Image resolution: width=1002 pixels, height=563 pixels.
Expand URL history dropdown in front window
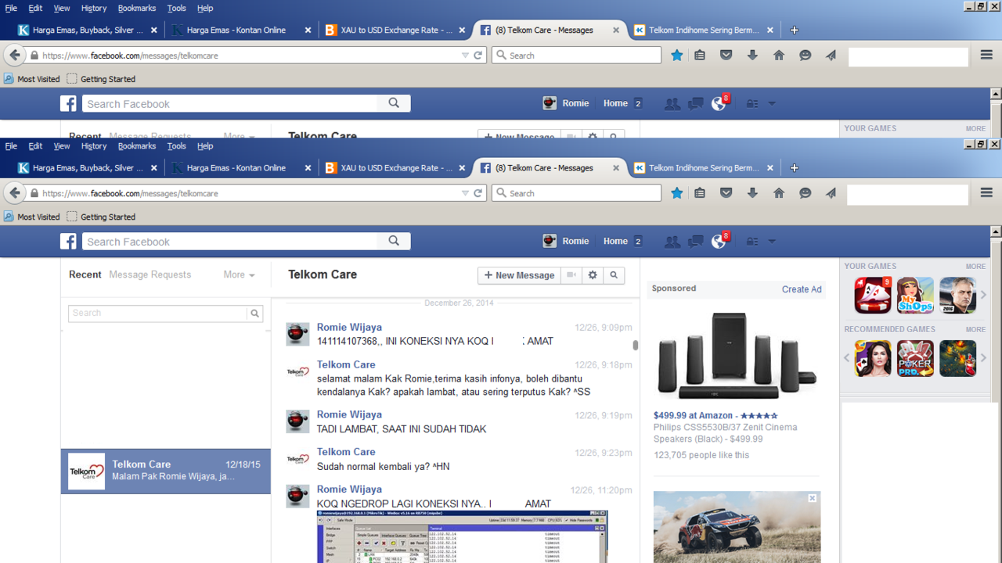coord(465,193)
